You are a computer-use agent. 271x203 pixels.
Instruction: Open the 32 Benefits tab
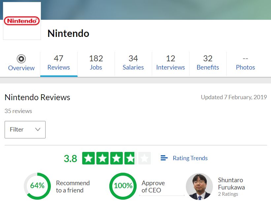tap(208, 63)
